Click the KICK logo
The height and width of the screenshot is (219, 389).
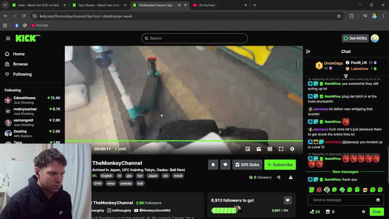(28, 38)
